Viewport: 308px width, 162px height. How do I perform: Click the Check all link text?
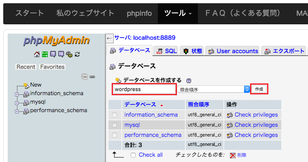(x=151, y=155)
